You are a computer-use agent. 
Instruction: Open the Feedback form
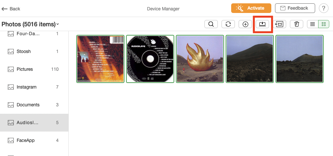click(295, 8)
